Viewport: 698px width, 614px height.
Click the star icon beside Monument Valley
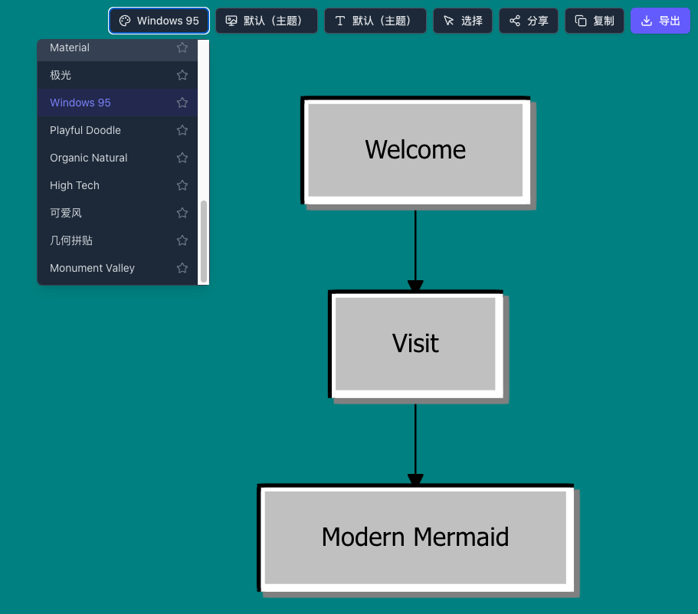[182, 268]
